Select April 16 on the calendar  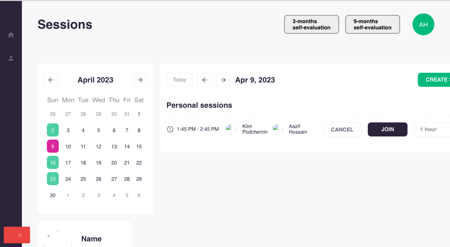[x=53, y=163]
